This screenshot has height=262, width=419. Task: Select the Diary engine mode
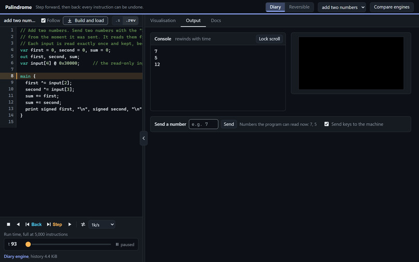(x=275, y=7)
